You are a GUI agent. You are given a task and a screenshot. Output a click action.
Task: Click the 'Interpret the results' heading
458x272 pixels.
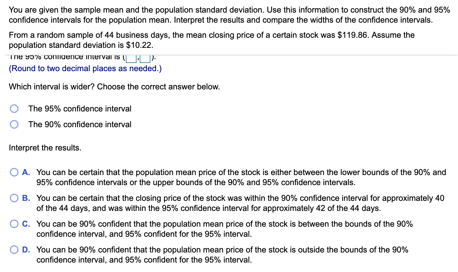click(45, 147)
